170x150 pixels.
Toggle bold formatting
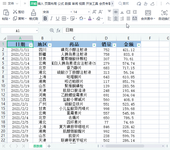coord(45,18)
